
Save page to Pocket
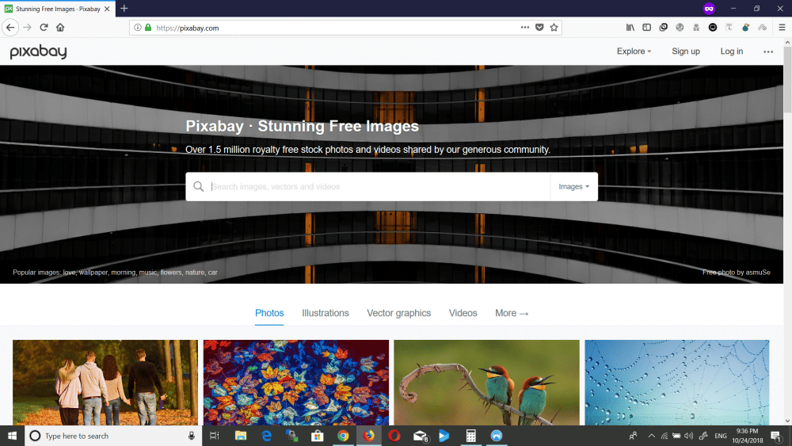point(539,27)
